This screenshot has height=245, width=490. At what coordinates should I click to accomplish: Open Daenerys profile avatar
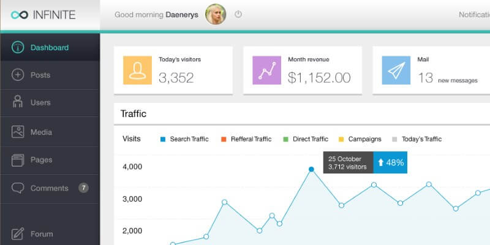[x=216, y=14]
